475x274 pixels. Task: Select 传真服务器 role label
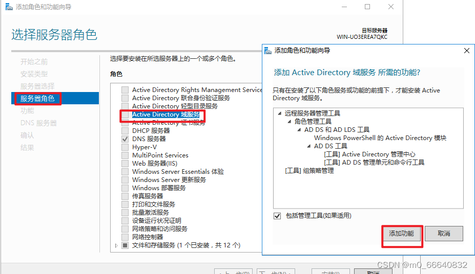[148, 196]
